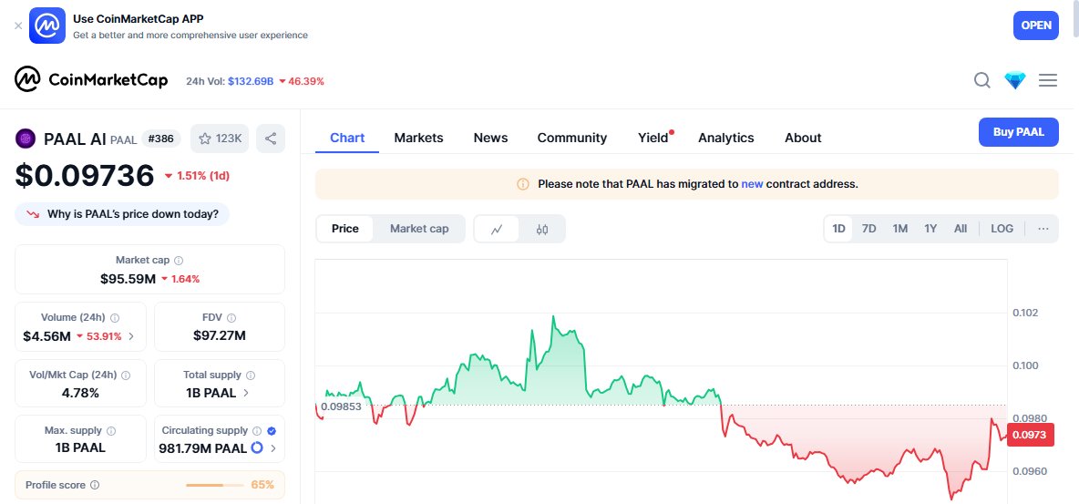Click the #386 rank badge

[161, 139]
